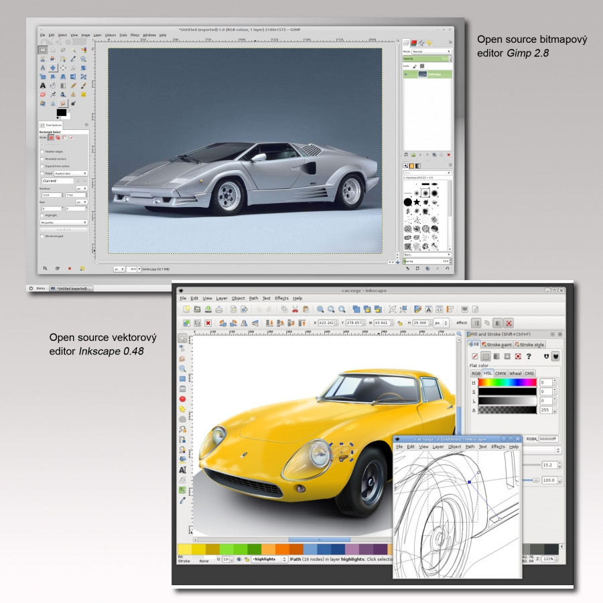Switch to the Stroke style tab
The width and height of the screenshot is (603, 603).
(x=529, y=344)
